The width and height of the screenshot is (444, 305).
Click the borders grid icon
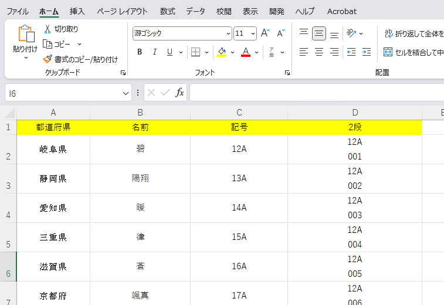[196, 52]
